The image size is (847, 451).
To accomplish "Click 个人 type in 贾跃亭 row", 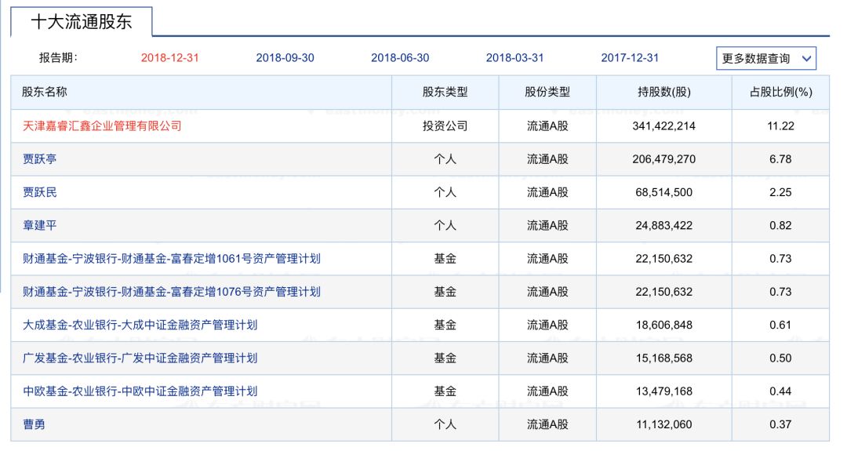I will point(445,158).
